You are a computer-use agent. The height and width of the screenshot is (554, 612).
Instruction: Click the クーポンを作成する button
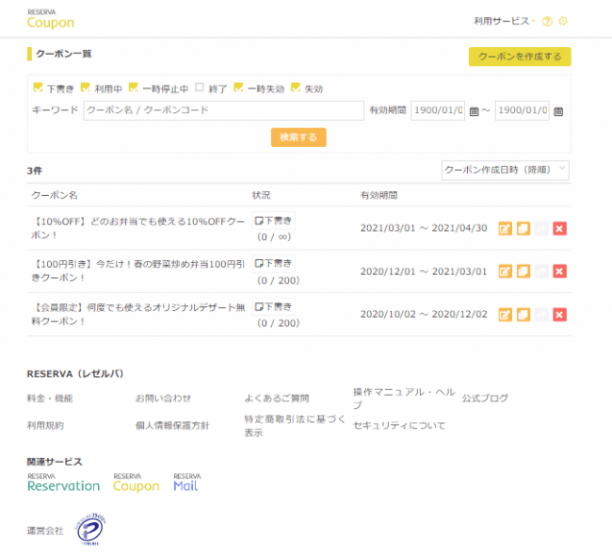coord(520,57)
